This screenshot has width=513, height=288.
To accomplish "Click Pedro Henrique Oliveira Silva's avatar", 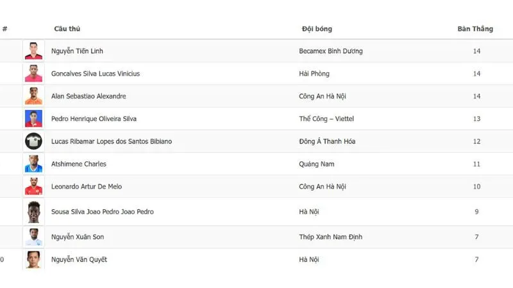I will point(33,118).
